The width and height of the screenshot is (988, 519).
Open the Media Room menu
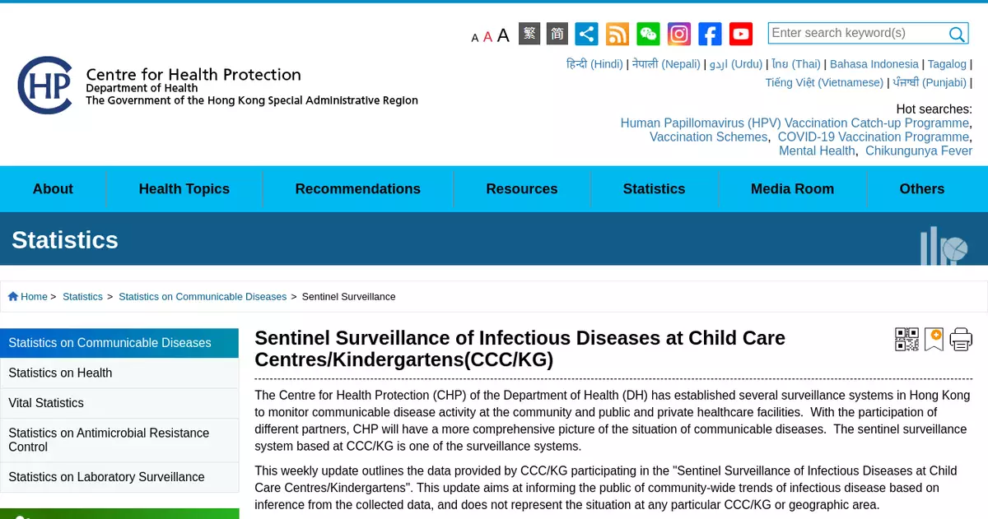[792, 189]
